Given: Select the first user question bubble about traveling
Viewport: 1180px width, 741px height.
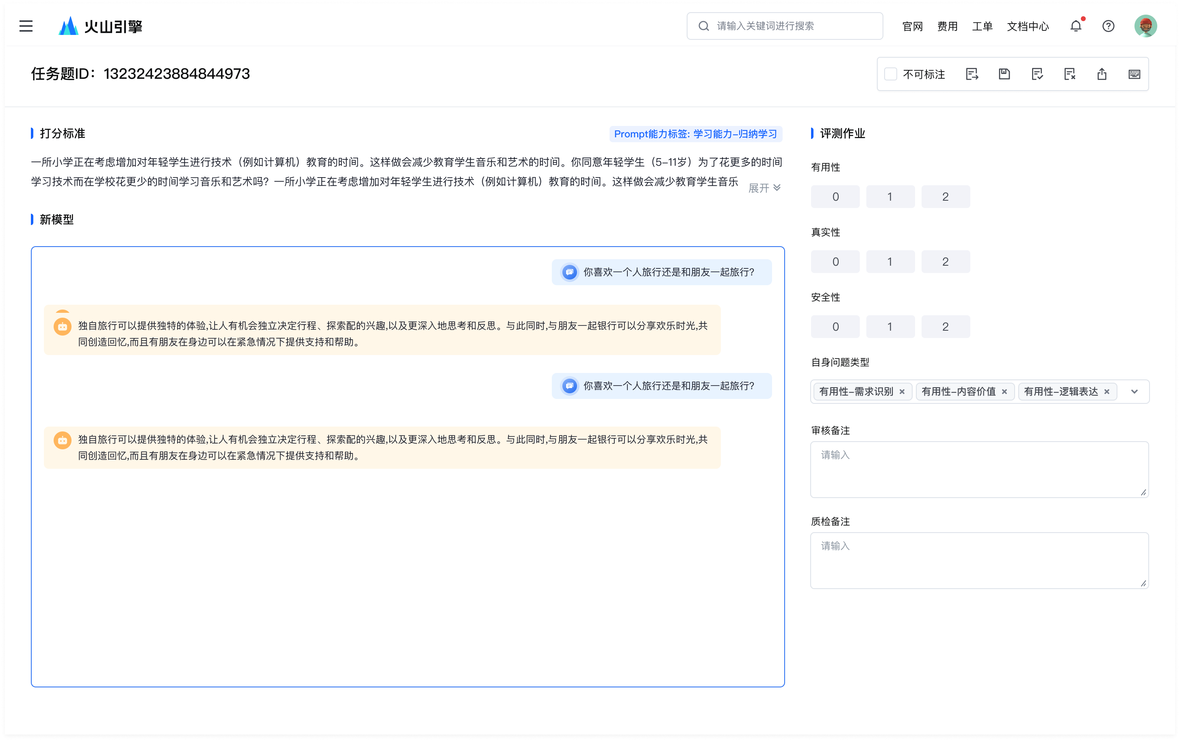Looking at the screenshot, I should pyautogui.click(x=662, y=273).
